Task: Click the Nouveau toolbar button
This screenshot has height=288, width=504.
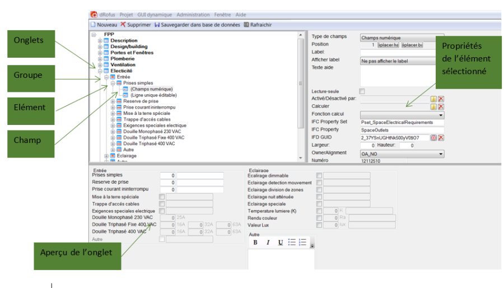Action: pyautogui.click(x=104, y=25)
